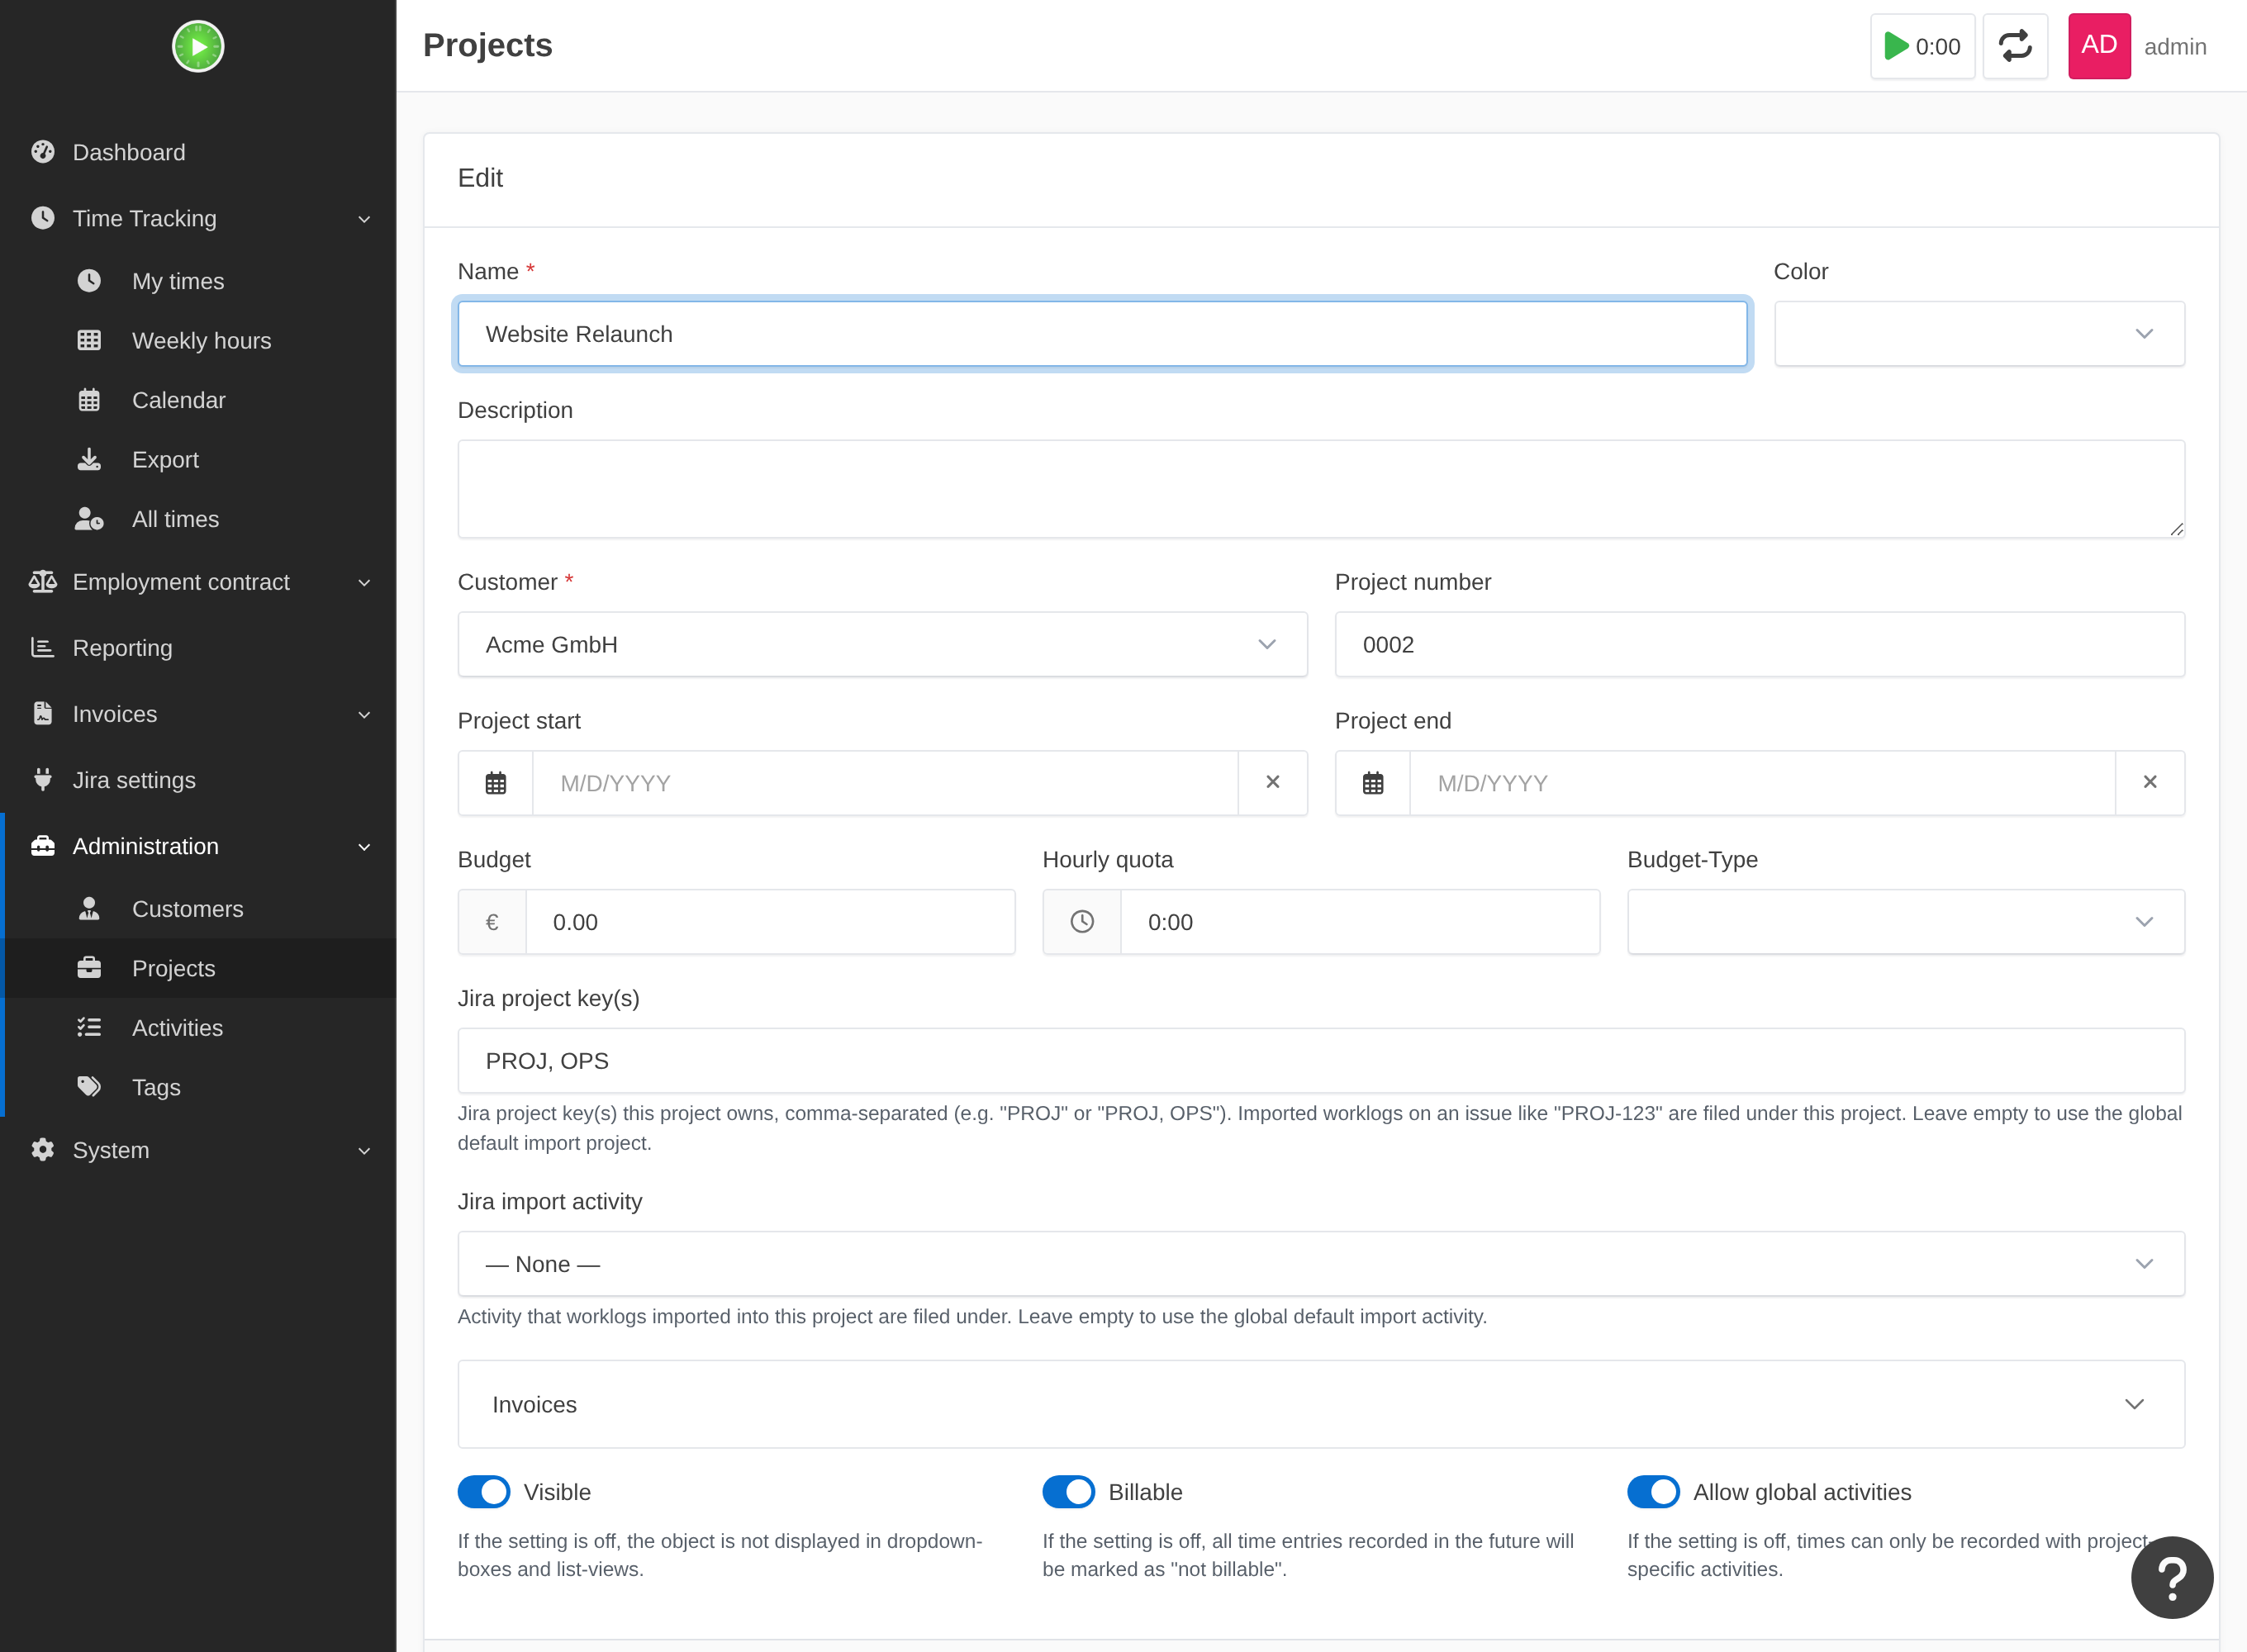This screenshot has height=1652, width=2247.
Task: Click the Budget amount field
Action: point(770,922)
